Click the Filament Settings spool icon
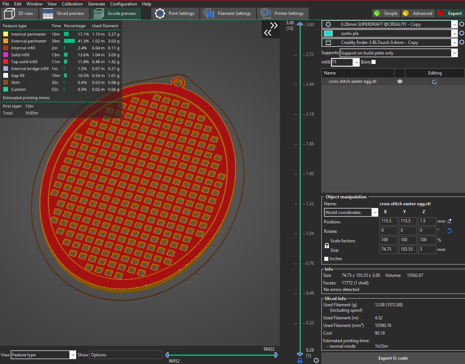 [x=209, y=13]
